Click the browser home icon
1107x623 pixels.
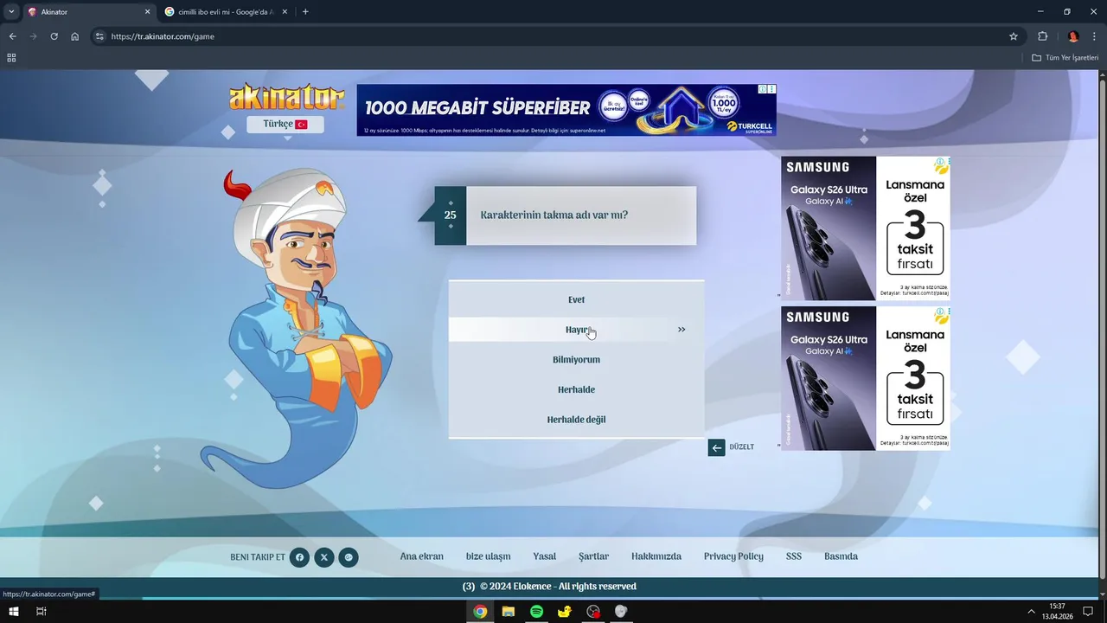pos(74,36)
